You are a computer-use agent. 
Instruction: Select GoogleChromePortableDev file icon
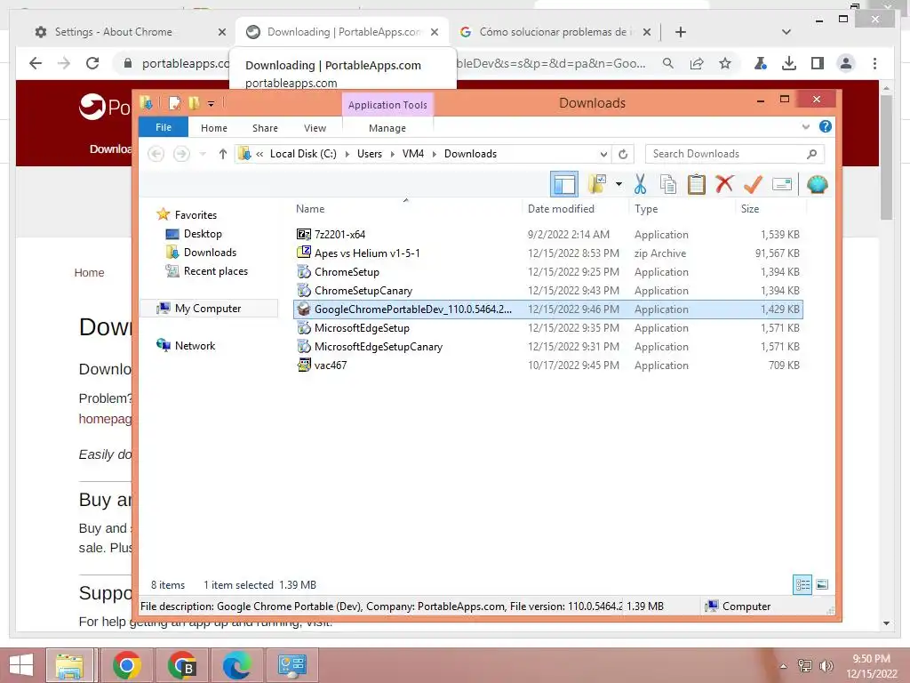(x=304, y=309)
